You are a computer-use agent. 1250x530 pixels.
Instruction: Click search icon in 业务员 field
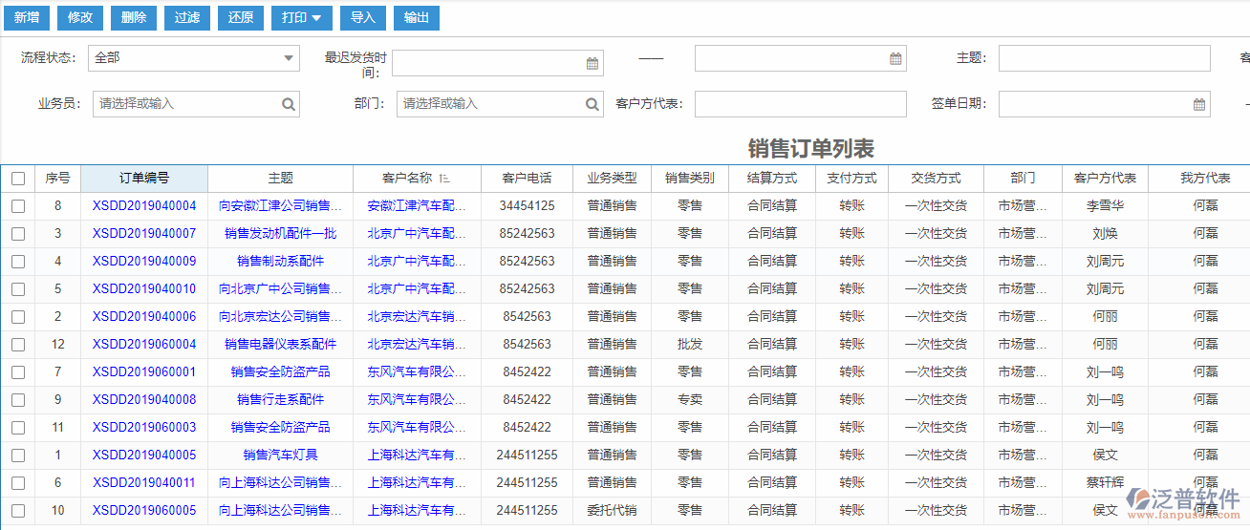point(289,104)
